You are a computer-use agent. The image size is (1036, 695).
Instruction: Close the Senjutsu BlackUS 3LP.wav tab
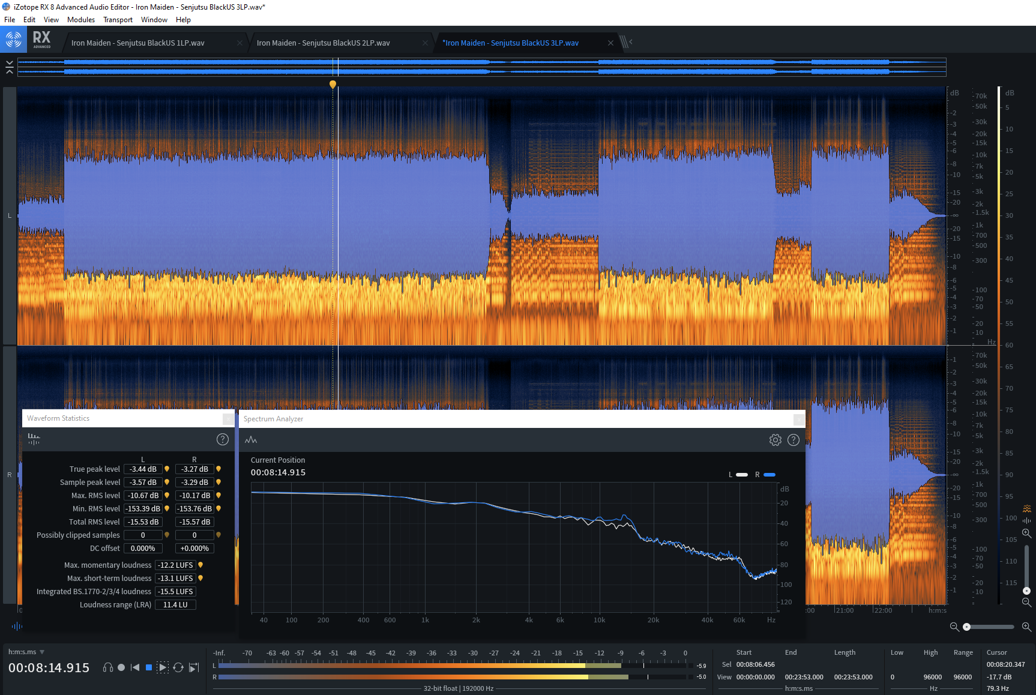610,43
